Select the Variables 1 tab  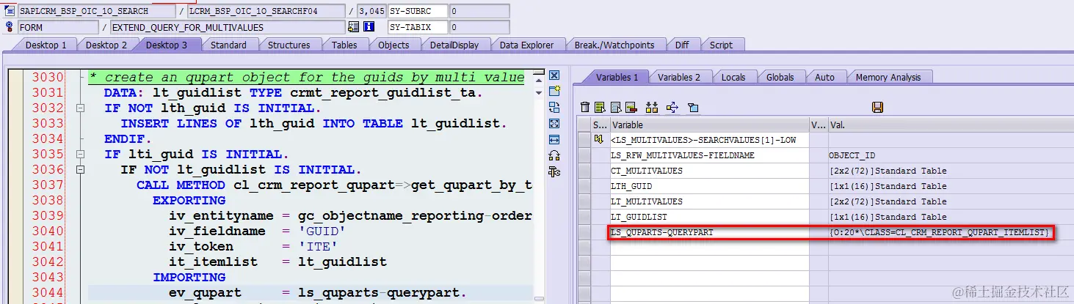[617, 77]
